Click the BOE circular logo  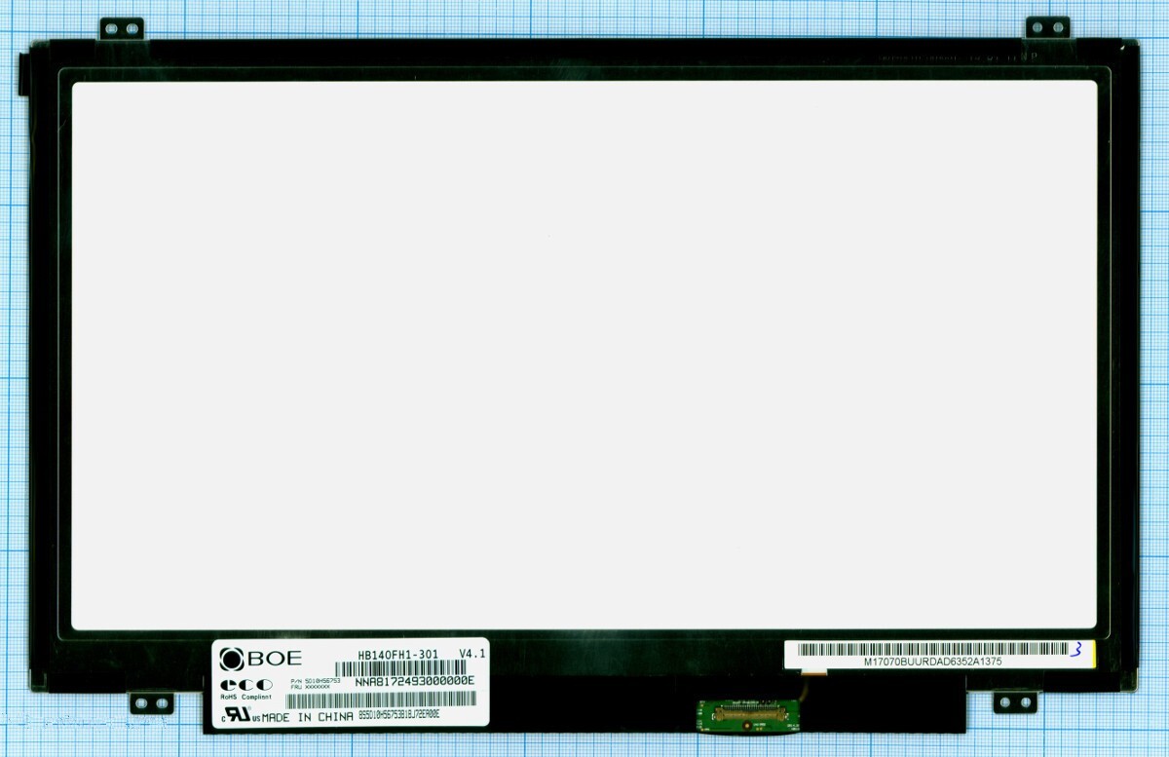point(234,659)
